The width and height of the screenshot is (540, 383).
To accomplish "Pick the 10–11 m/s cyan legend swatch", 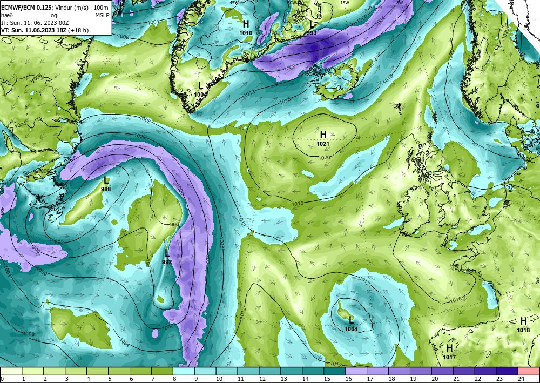I will click(x=227, y=371).
